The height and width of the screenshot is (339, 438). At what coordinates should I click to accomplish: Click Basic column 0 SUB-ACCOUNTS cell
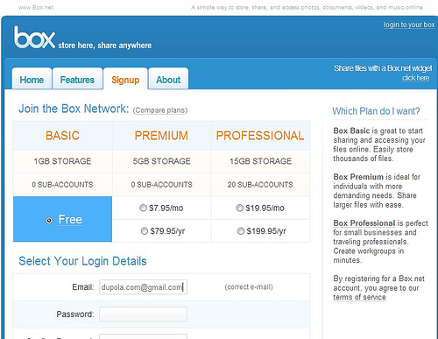click(62, 185)
